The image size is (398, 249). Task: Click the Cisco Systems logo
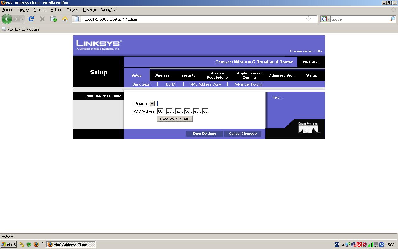[x=308, y=128]
